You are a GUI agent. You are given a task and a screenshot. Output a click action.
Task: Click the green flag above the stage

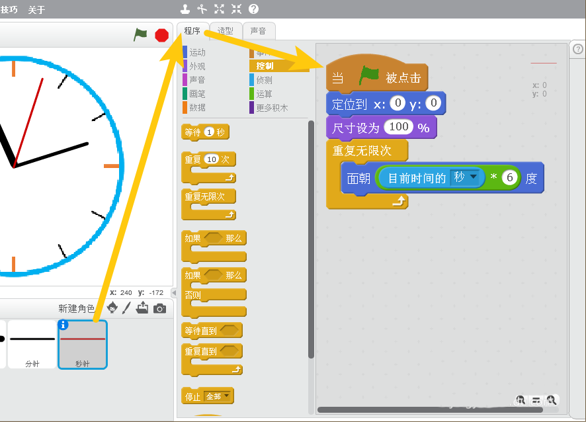(140, 35)
